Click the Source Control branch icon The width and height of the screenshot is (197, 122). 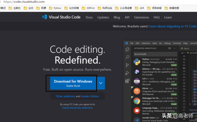pos(127,65)
